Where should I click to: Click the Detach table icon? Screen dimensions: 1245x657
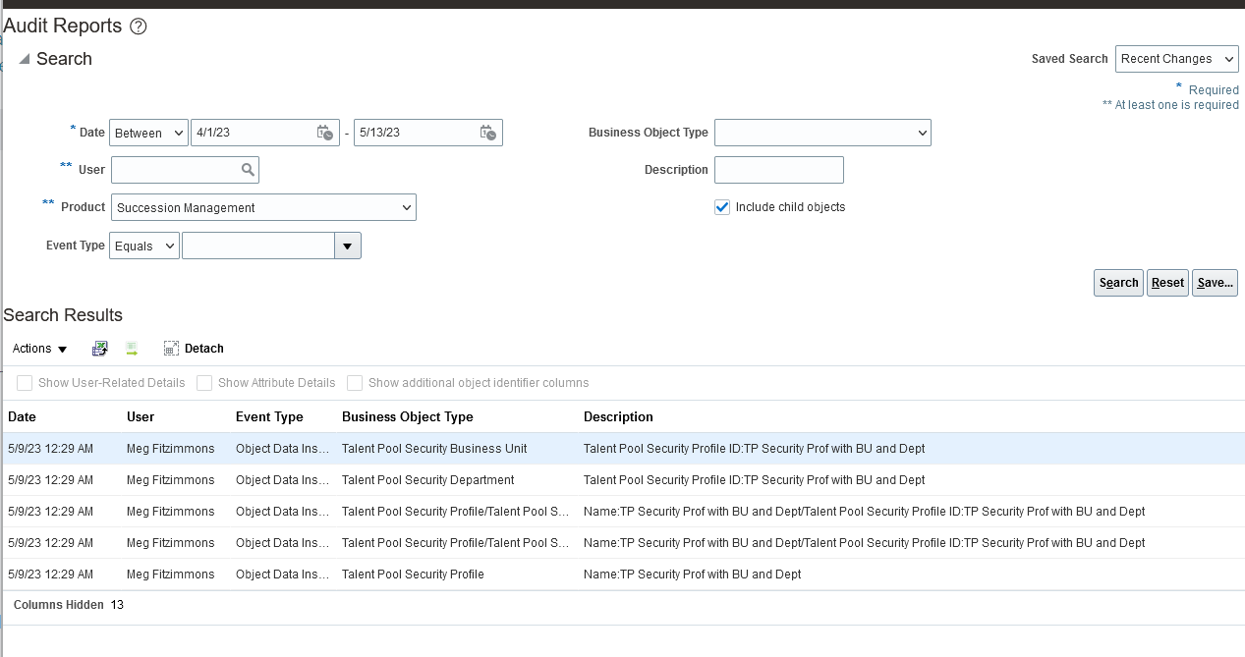(x=171, y=349)
